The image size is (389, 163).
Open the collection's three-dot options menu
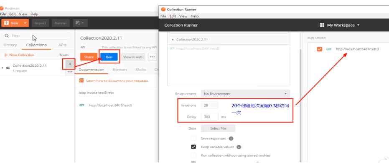(x=70, y=72)
